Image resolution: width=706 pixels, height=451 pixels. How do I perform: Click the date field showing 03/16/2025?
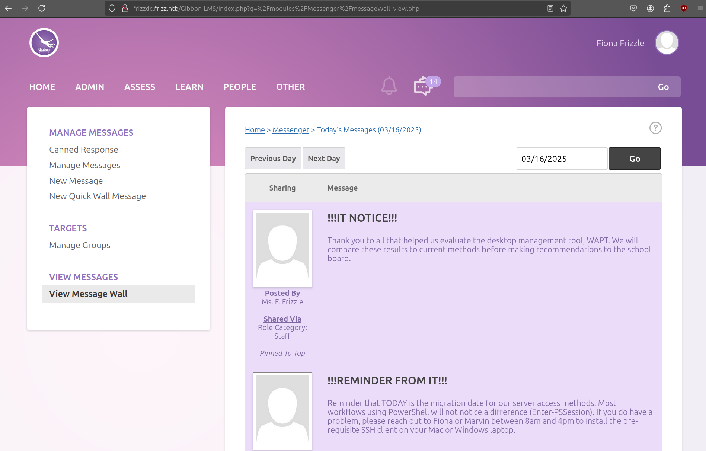[561, 159]
